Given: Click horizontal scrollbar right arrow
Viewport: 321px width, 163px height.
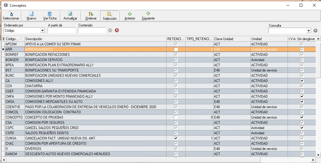Looking at the screenshot, I should [313, 160].
